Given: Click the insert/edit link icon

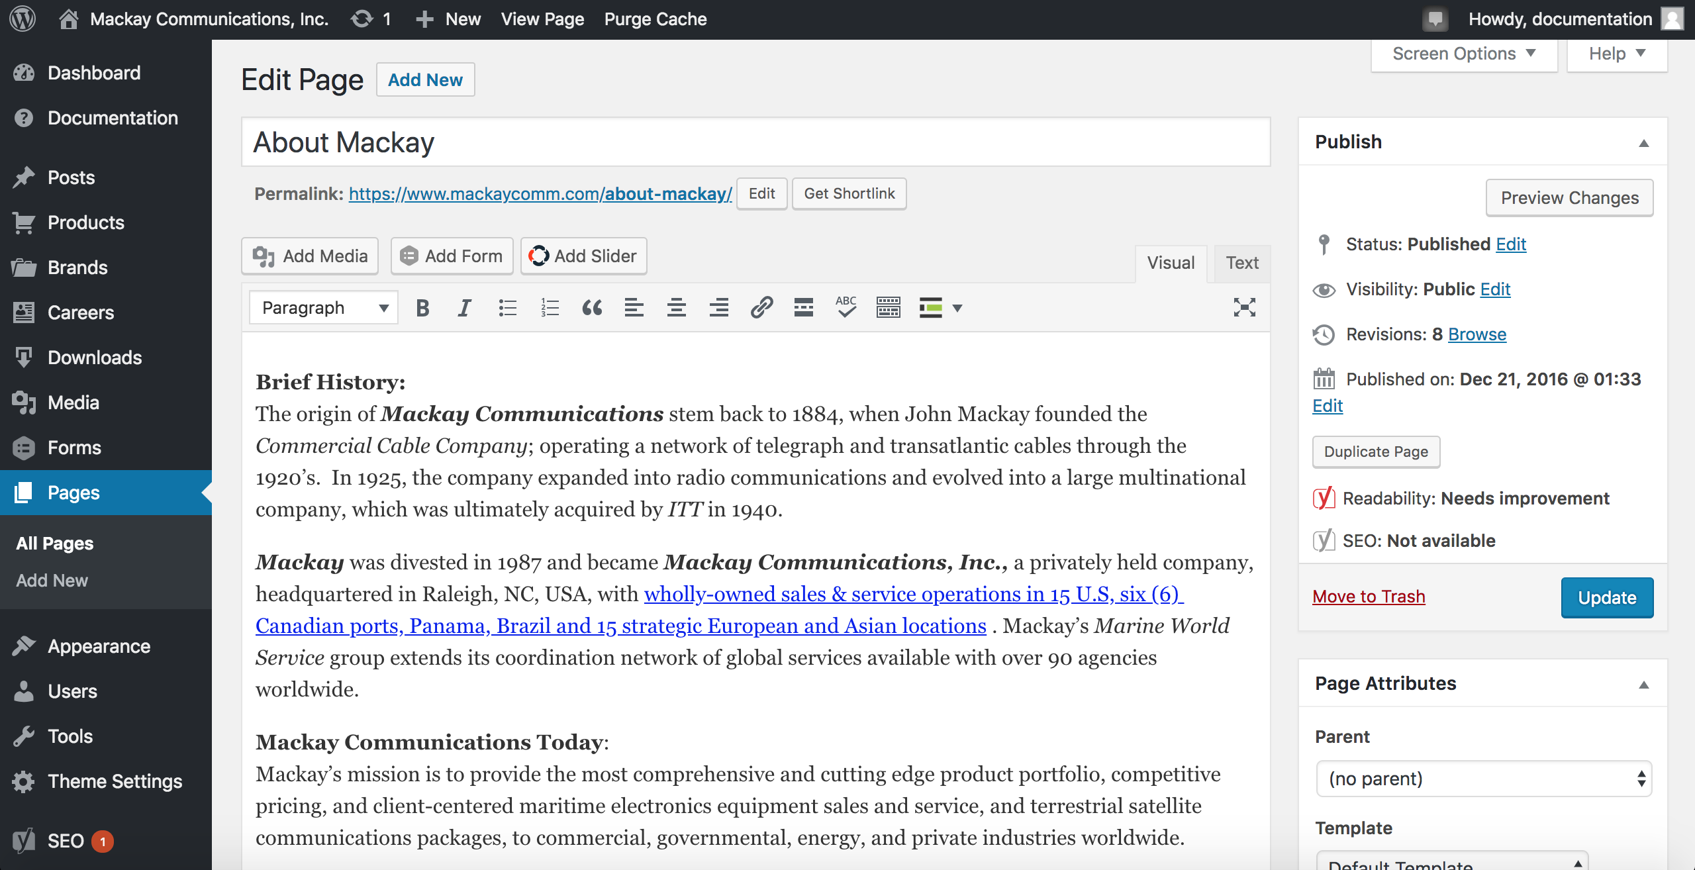Looking at the screenshot, I should [x=761, y=308].
